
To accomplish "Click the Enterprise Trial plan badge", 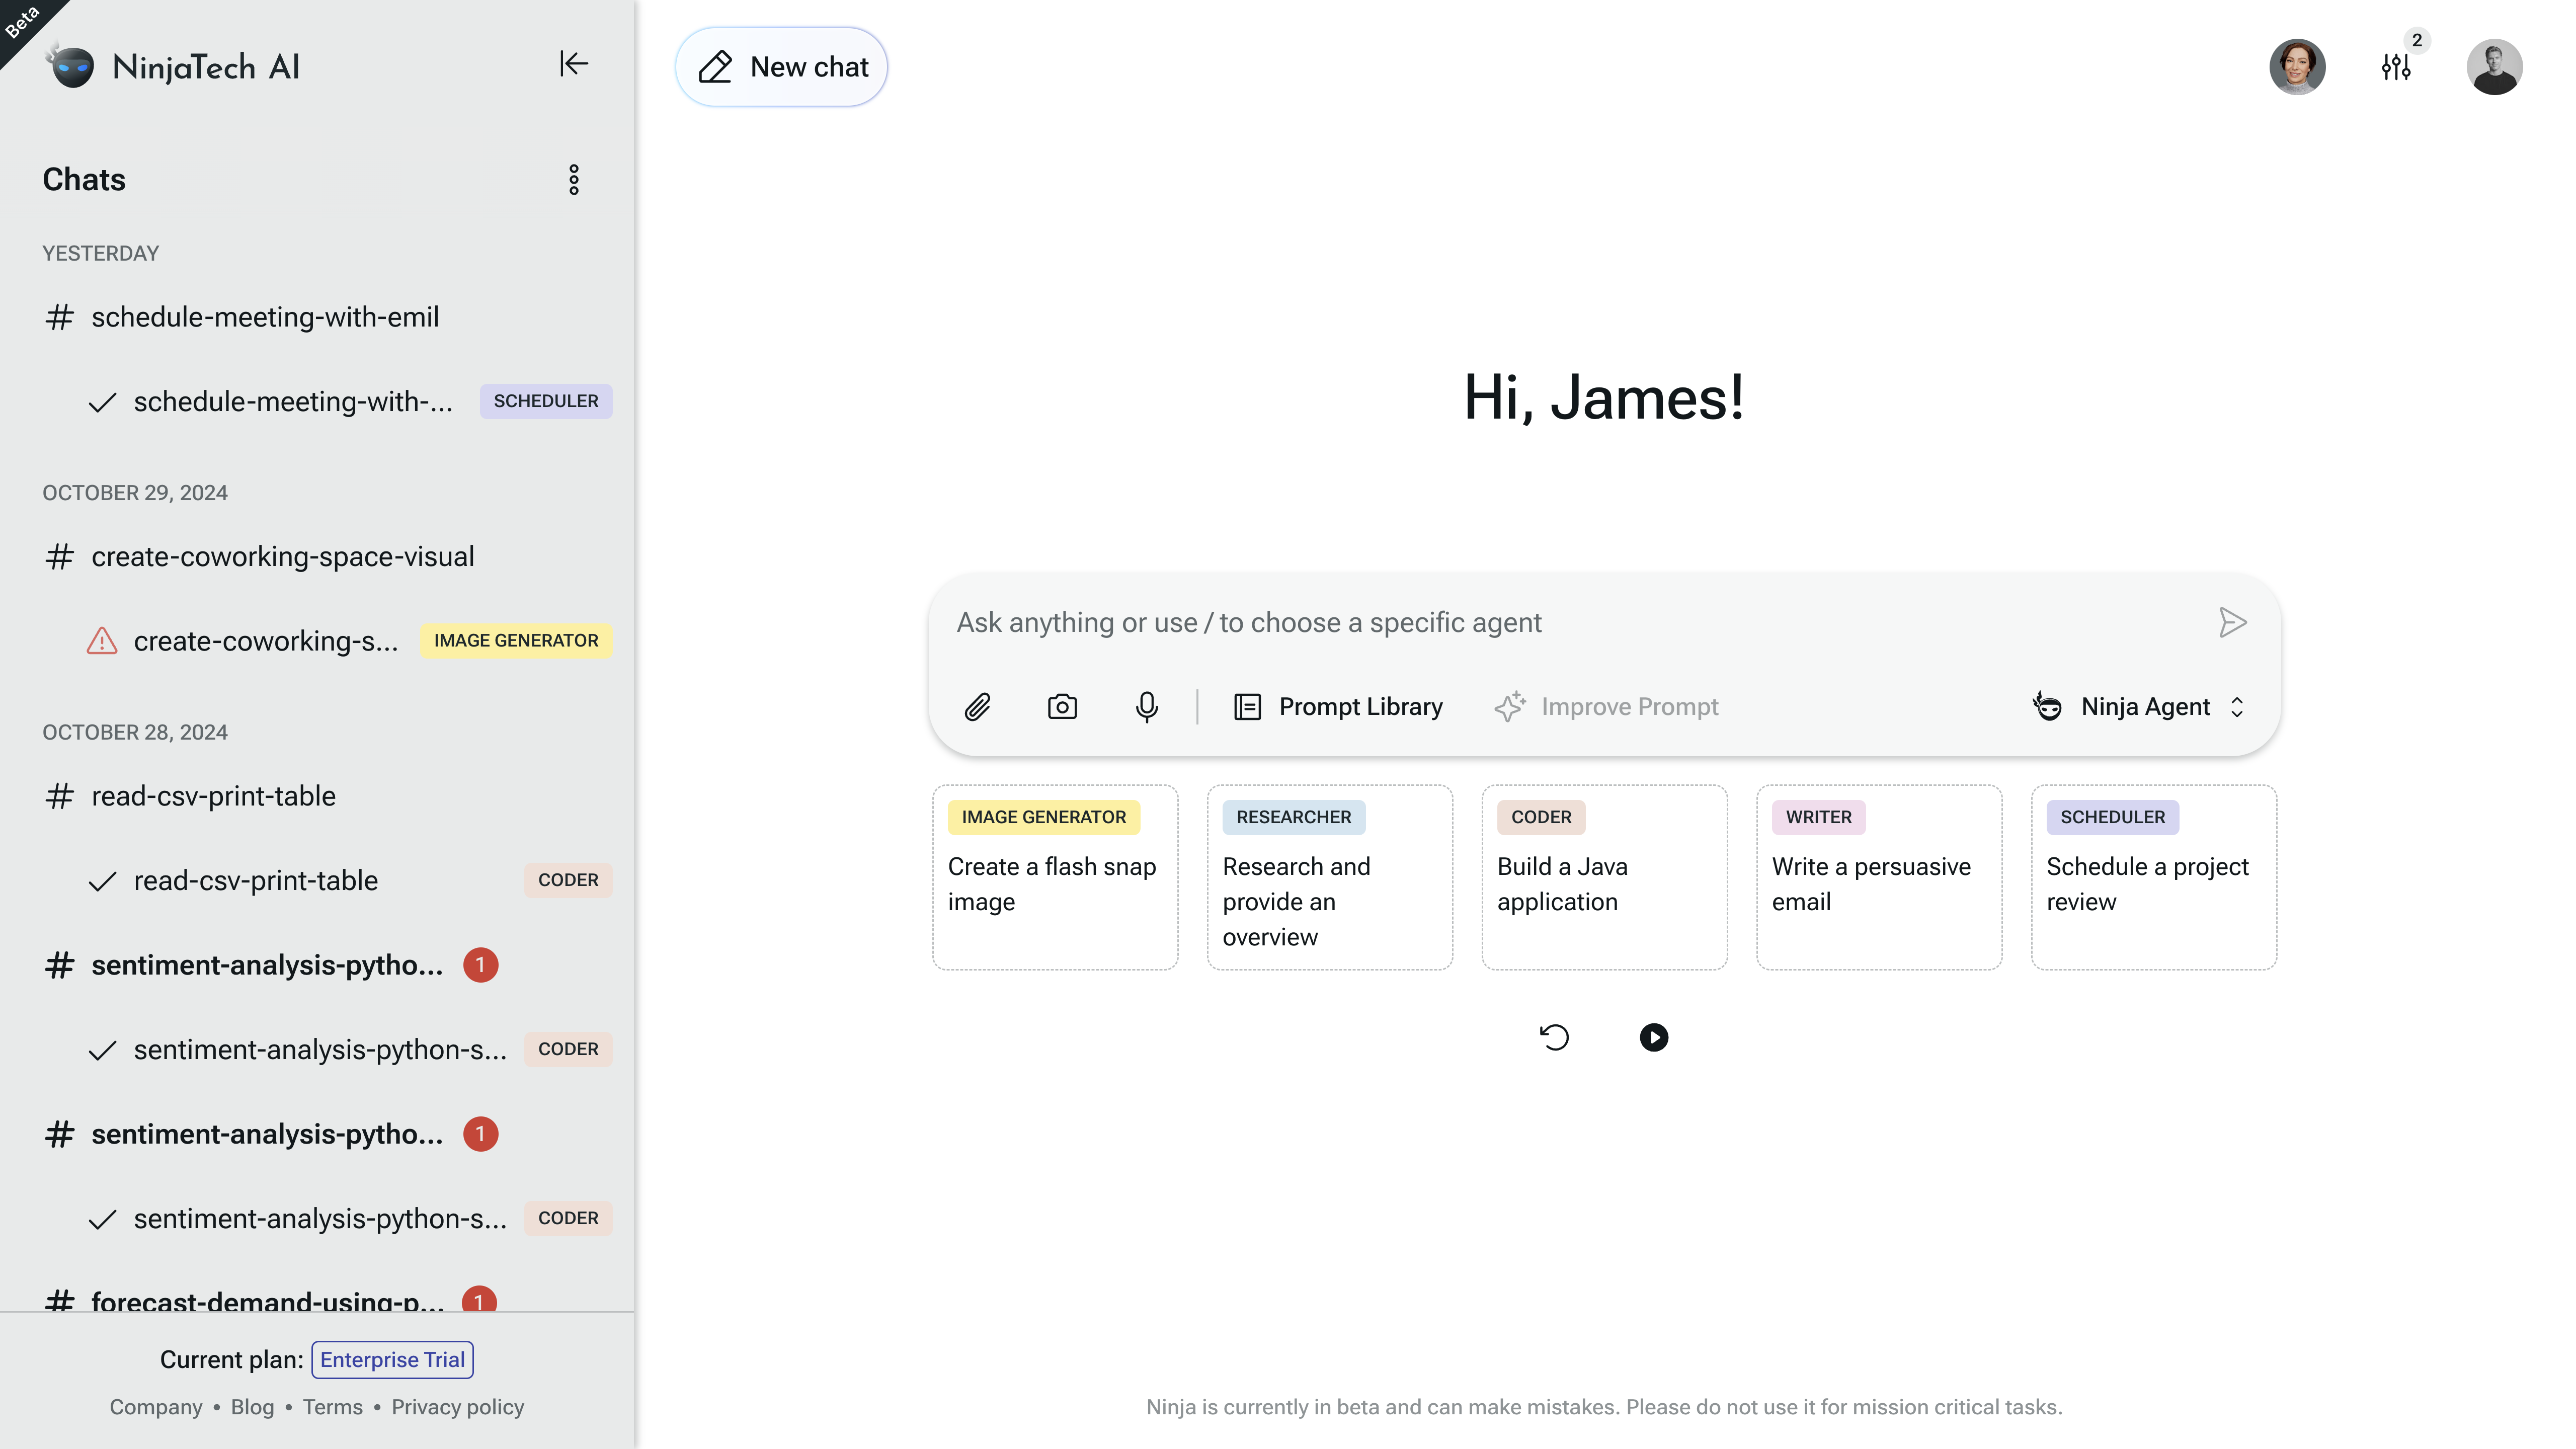I will point(391,1359).
